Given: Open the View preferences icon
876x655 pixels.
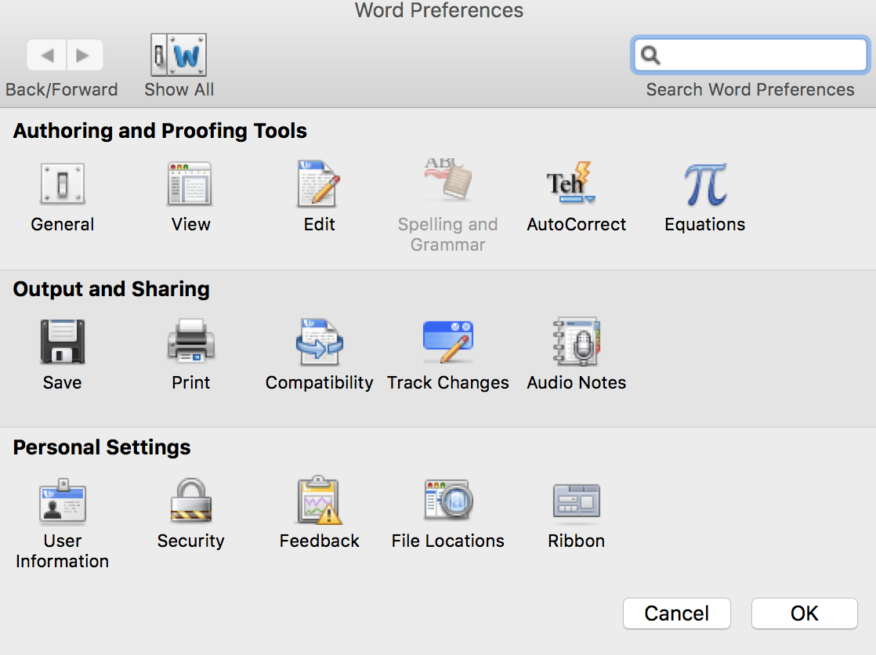Looking at the screenshot, I should point(190,185).
